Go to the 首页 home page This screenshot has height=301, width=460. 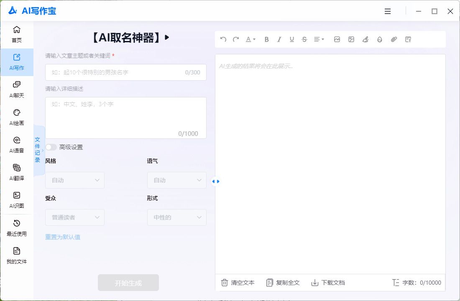coord(17,34)
